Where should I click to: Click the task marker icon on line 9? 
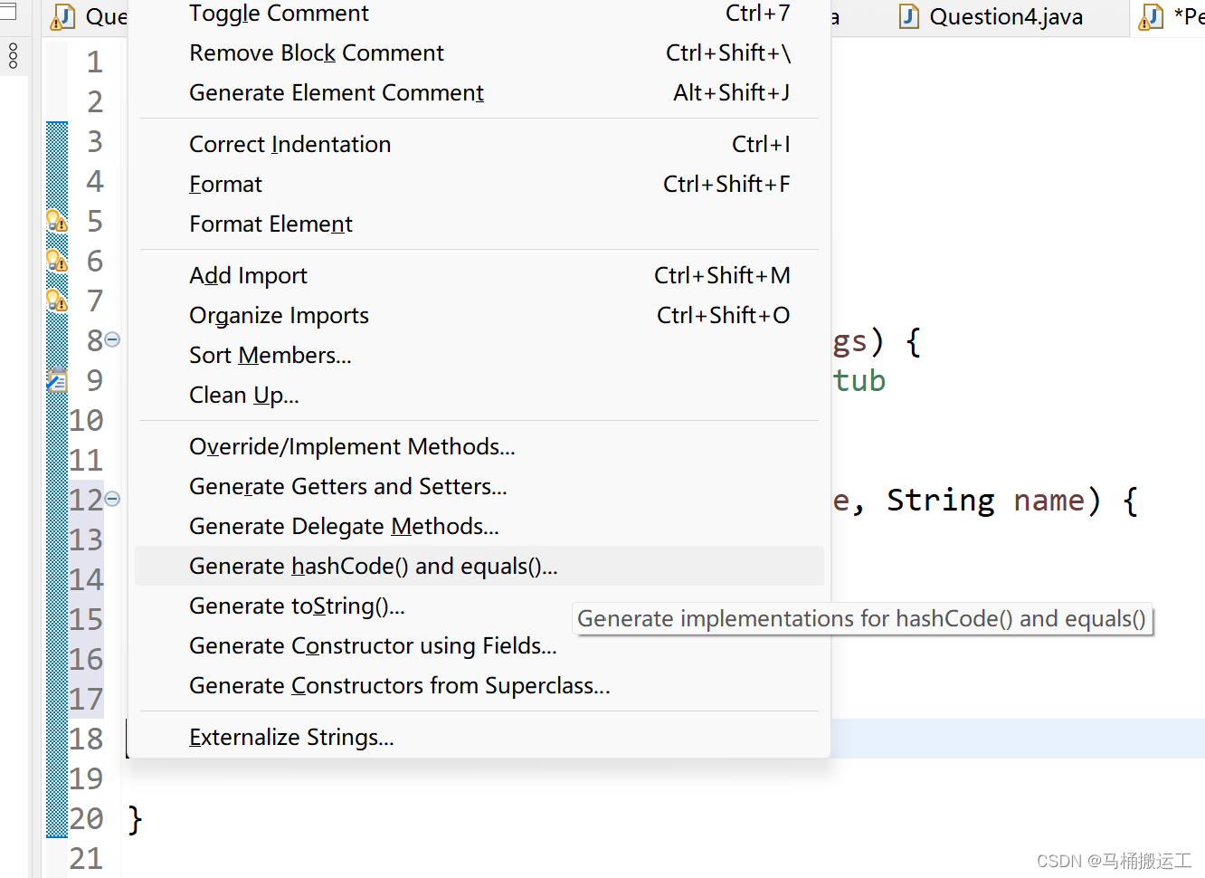pyautogui.click(x=57, y=380)
